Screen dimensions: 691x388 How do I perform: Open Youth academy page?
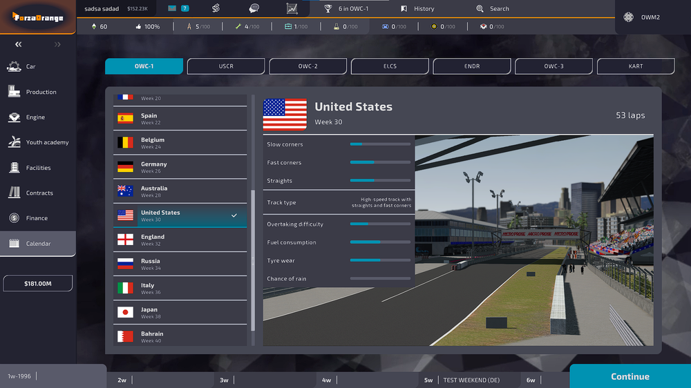click(38, 142)
